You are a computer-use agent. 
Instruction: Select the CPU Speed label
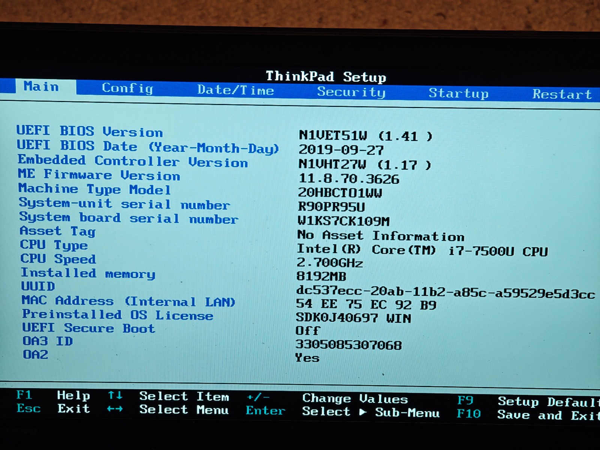point(58,259)
